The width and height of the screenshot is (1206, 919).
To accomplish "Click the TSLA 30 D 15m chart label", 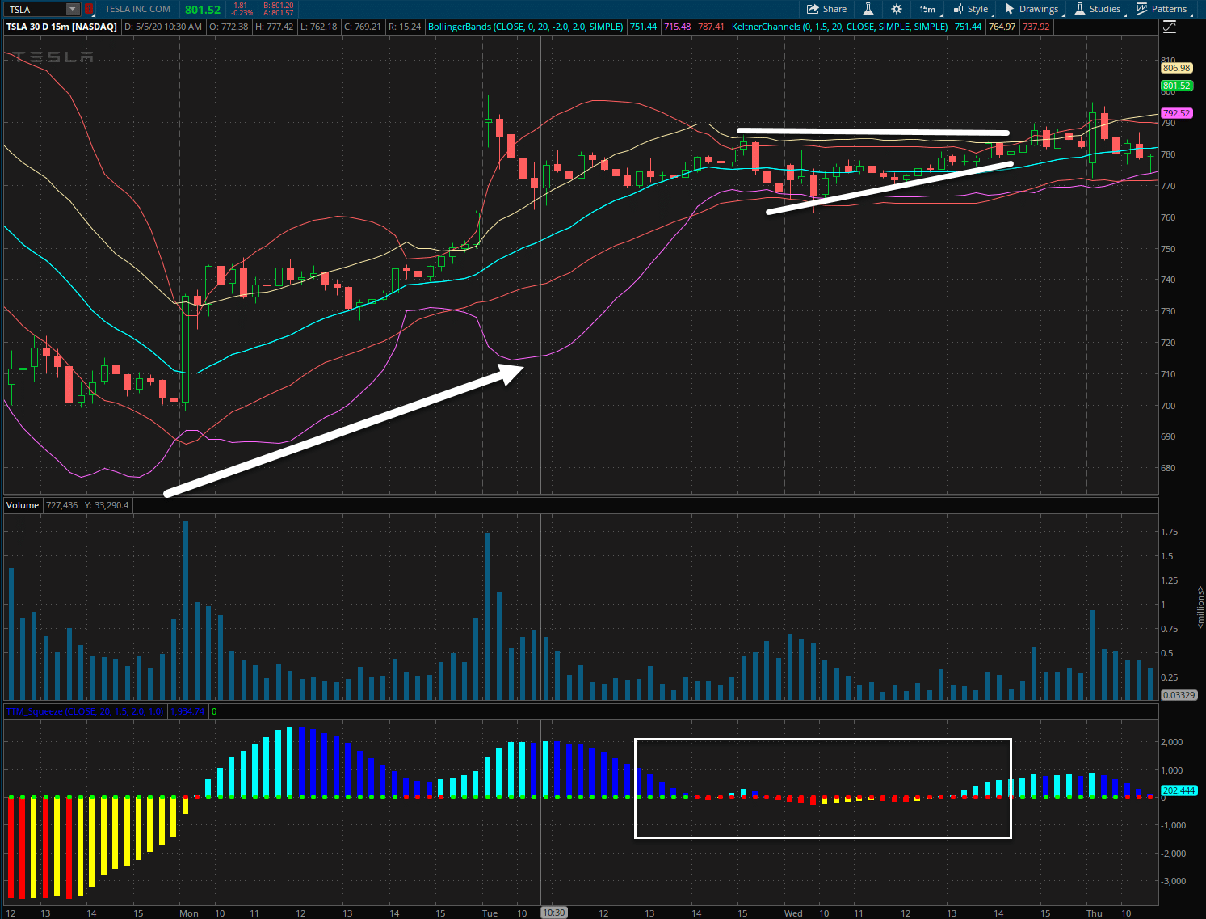I will pyautogui.click(x=61, y=27).
